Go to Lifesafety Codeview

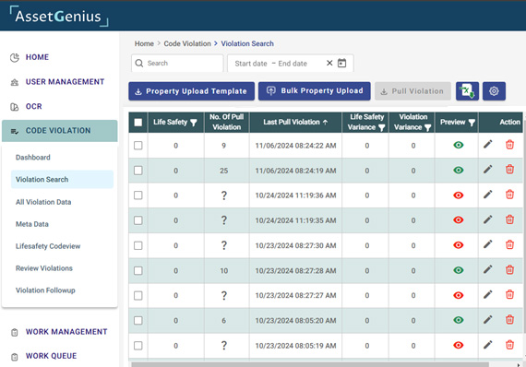coord(48,246)
